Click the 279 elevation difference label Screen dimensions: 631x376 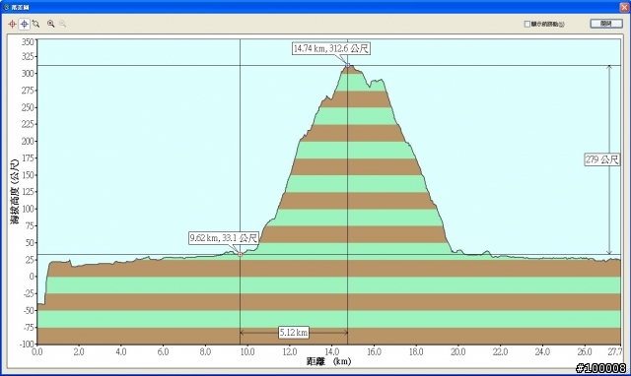(601, 159)
